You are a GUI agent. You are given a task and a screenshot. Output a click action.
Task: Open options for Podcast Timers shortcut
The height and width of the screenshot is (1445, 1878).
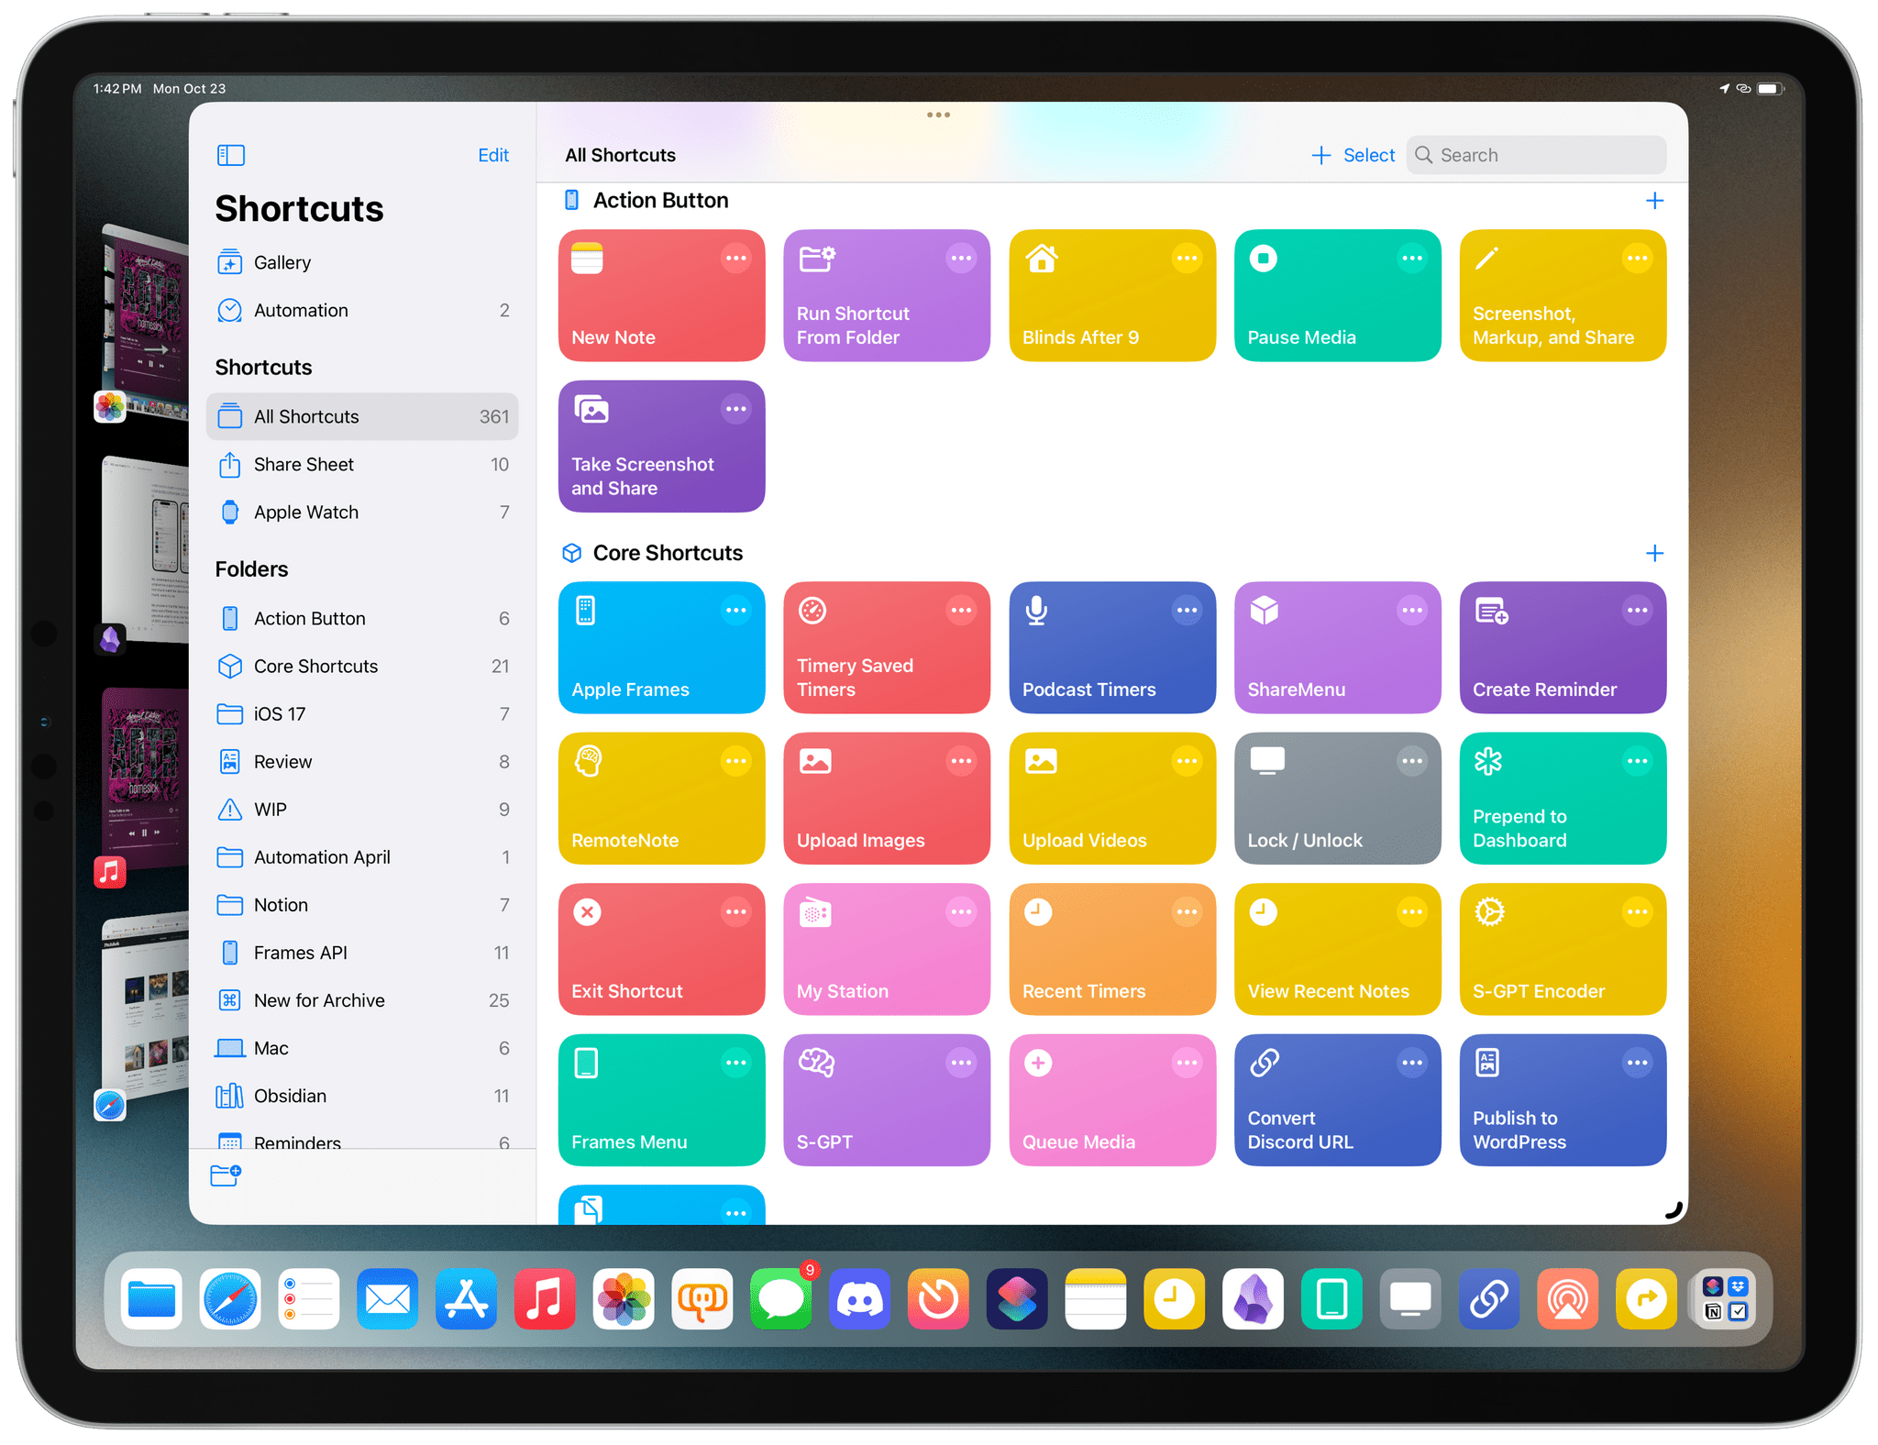click(1187, 610)
